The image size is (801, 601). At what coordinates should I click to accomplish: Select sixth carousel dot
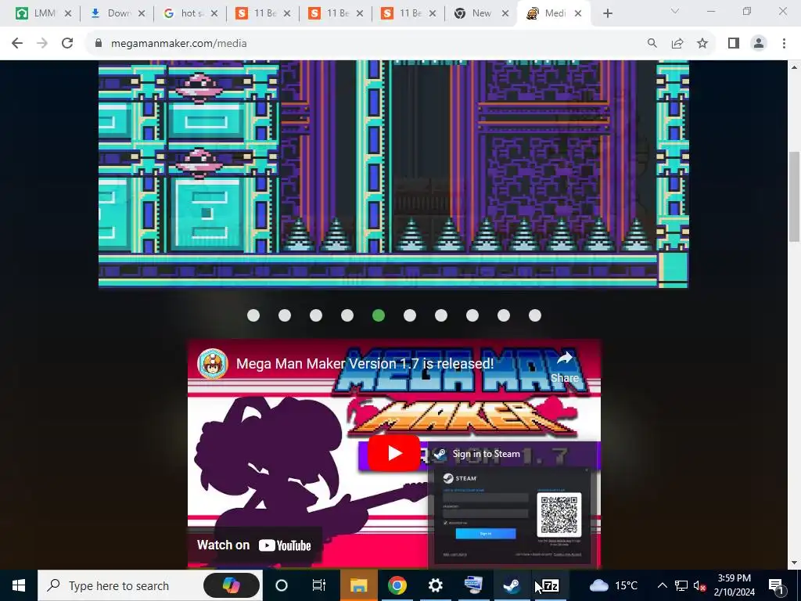(410, 315)
